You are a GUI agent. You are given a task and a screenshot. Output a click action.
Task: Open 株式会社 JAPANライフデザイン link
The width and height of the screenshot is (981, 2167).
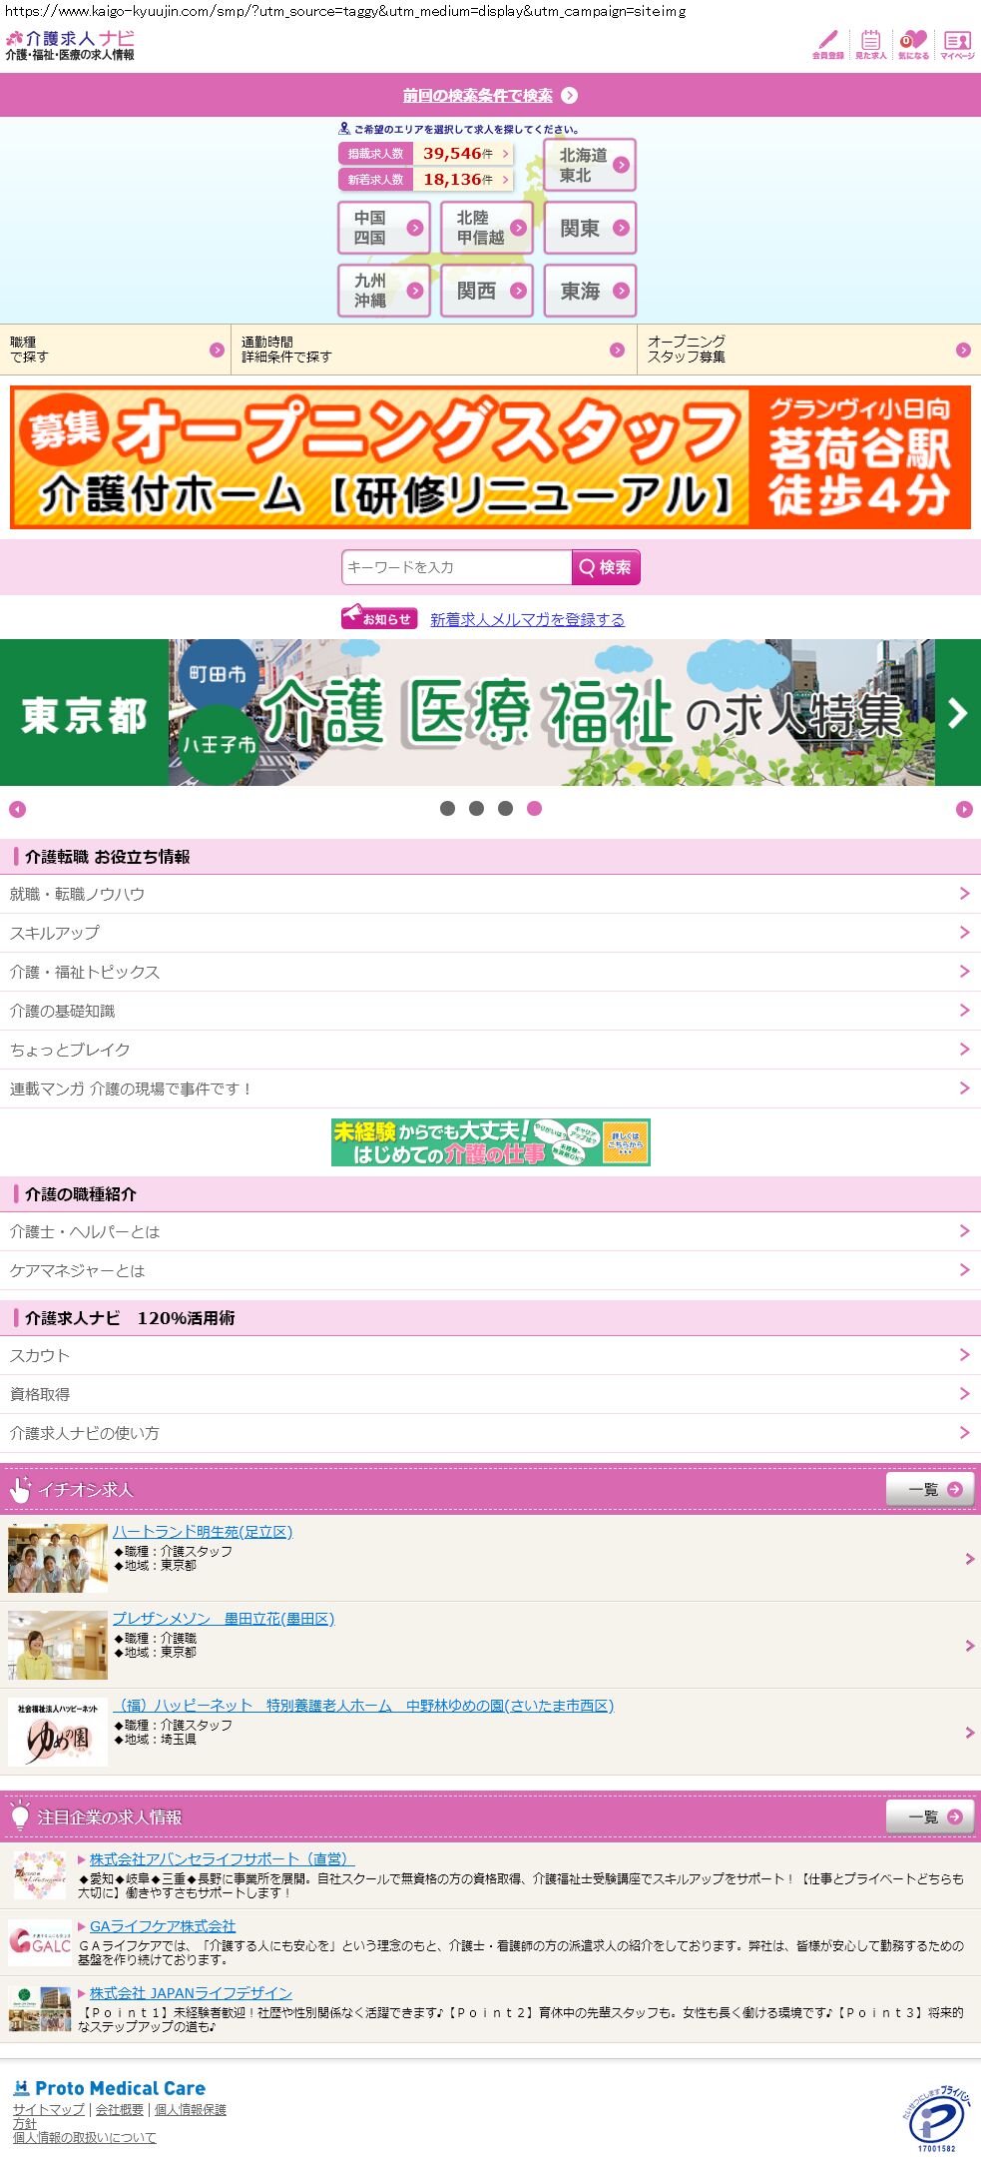coord(191,1992)
